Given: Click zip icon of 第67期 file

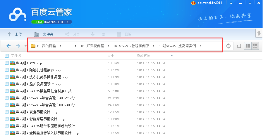Looking at the screenshot, I should 12,91.
